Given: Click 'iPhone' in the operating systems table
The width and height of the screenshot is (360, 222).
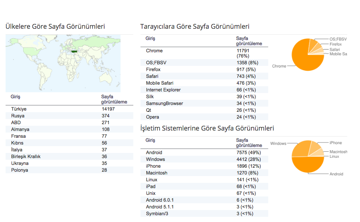Looking at the screenshot, I should [x=153, y=166].
